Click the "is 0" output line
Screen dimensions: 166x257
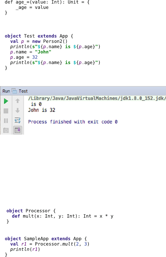click(x=36, y=104)
